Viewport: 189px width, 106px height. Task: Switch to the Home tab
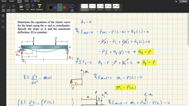4,1
